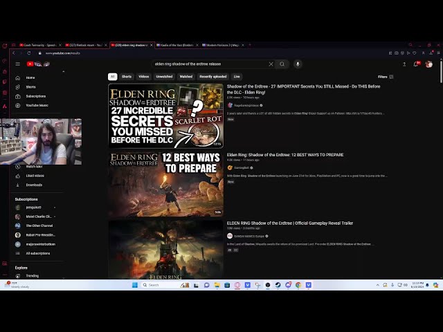Open the 12 BEST WAYS TO PREPARE title
443x332 pixels.
[285, 155]
